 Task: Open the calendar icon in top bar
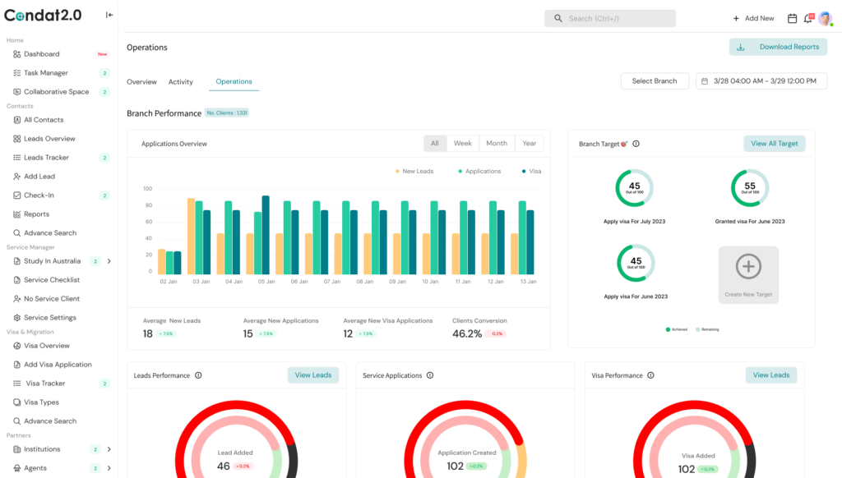pyautogui.click(x=793, y=18)
